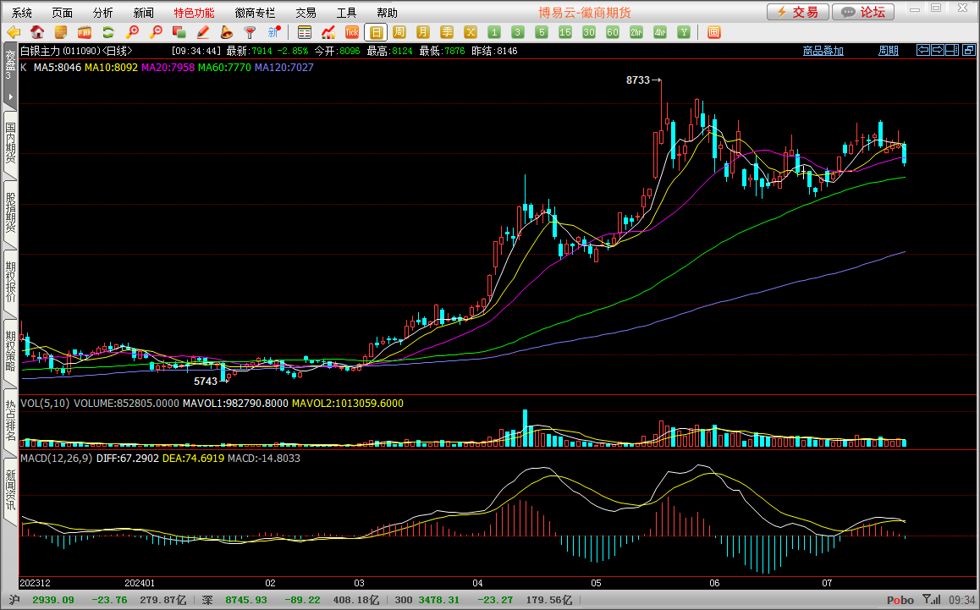Switch to monthly 月 period
Viewport: 980px width, 610px height.
(423, 32)
